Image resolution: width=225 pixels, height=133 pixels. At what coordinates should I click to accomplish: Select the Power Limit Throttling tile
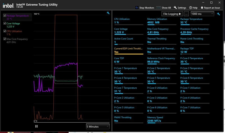pyautogui.click(x=195, y=41)
